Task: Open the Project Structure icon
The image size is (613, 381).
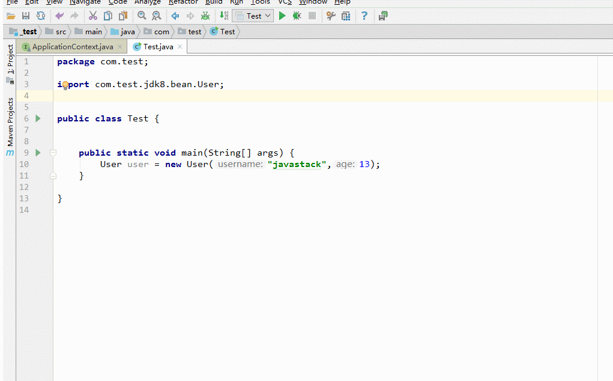Action: click(x=346, y=16)
